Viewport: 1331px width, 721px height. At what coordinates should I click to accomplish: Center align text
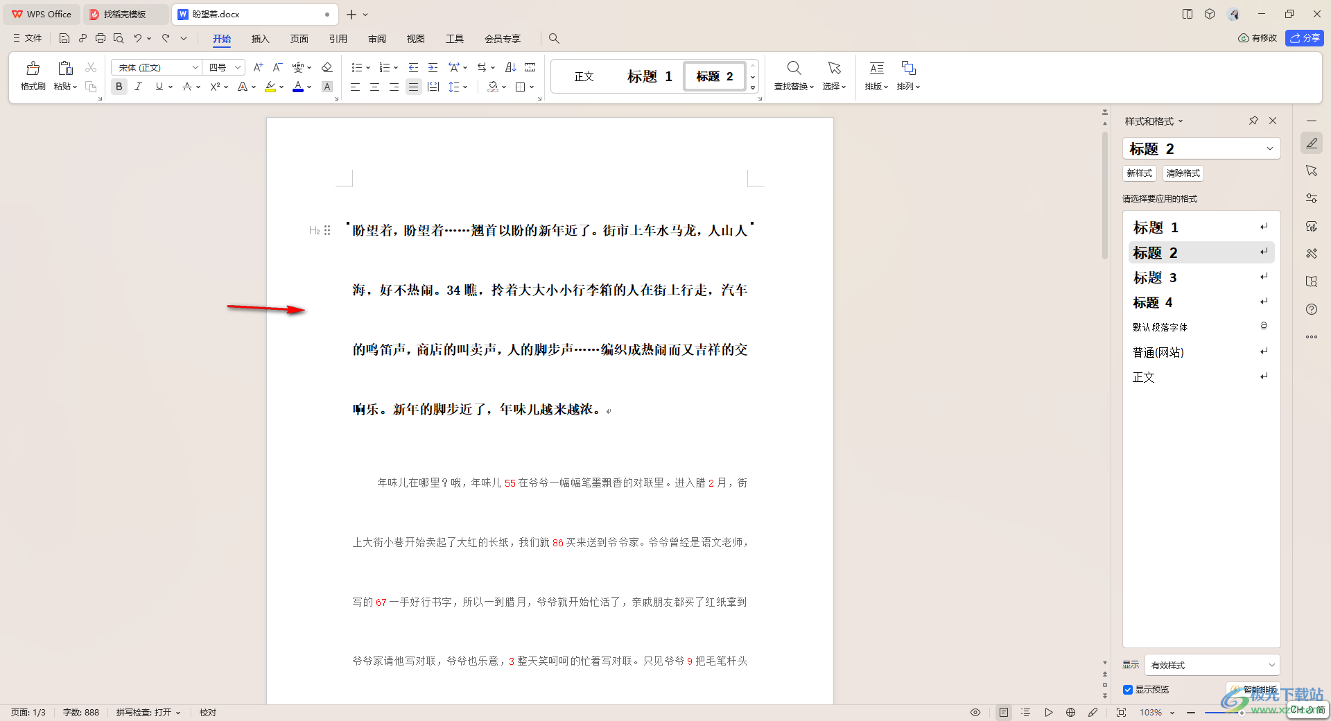pos(374,87)
